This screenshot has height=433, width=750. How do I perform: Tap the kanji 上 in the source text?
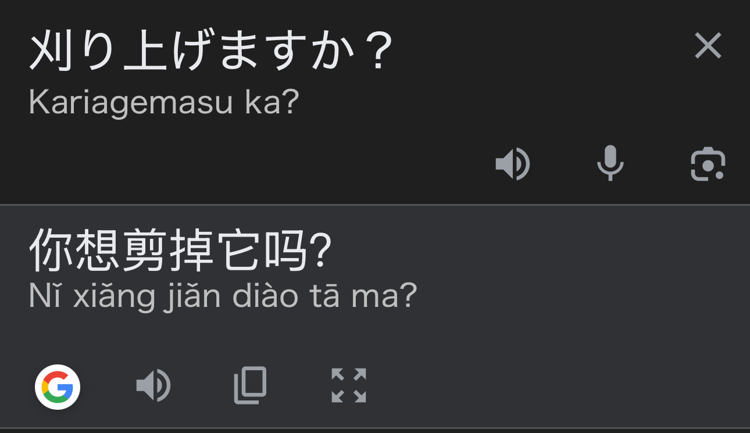tap(144, 51)
